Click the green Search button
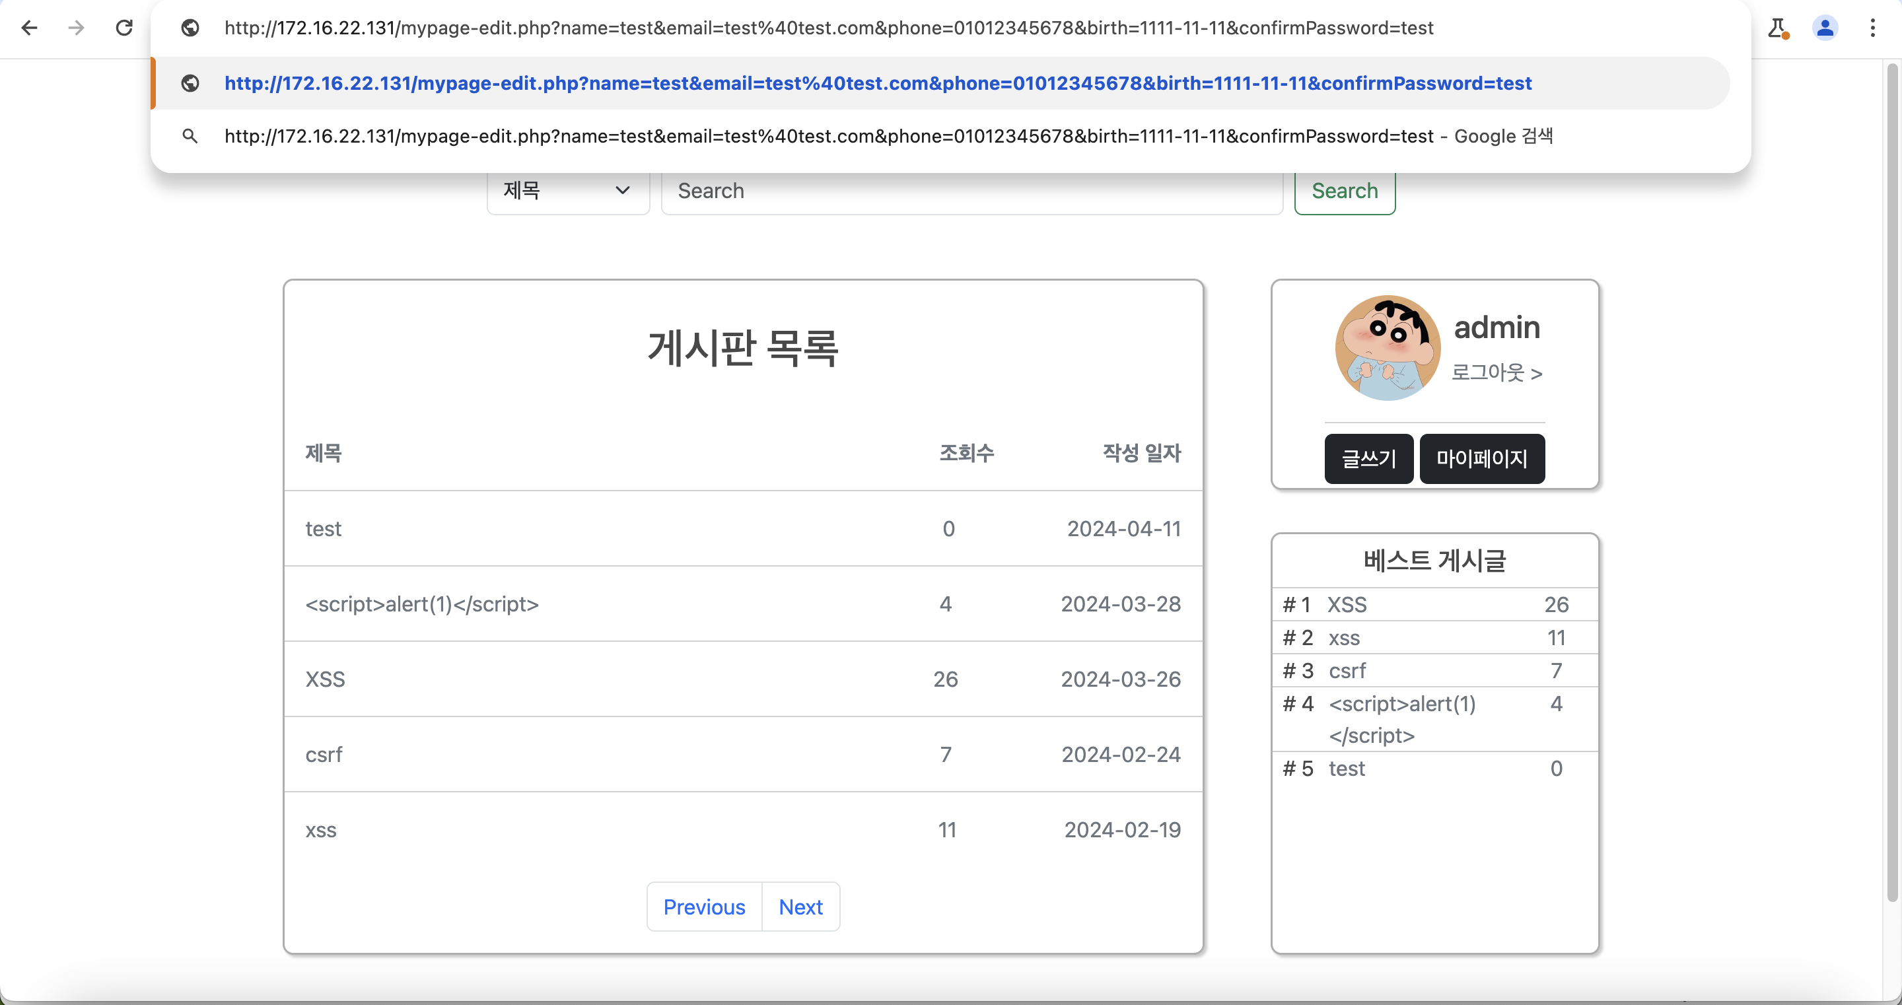Viewport: 1902px width, 1005px height. tap(1345, 191)
